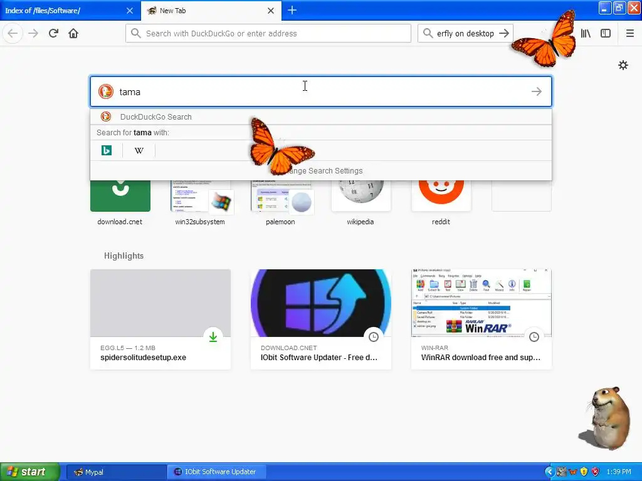The height and width of the screenshot is (481, 642).
Task: Close the New Tab tab
Action: pos(271,11)
